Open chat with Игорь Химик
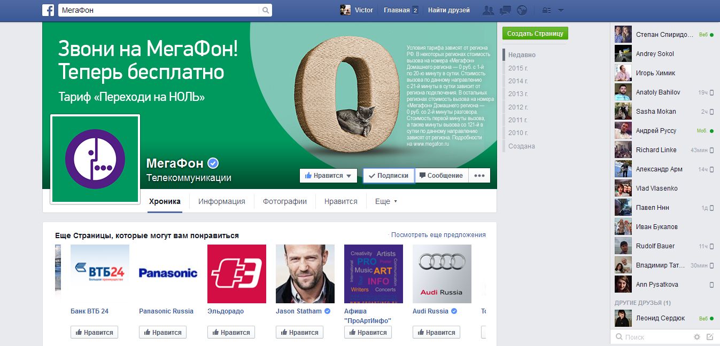Screen dimensions: 720x346 [x=664, y=73]
